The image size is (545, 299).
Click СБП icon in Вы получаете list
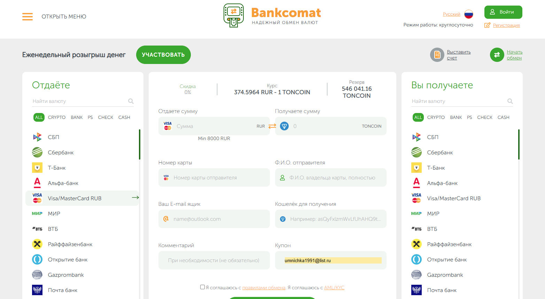pyautogui.click(x=416, y=137)
